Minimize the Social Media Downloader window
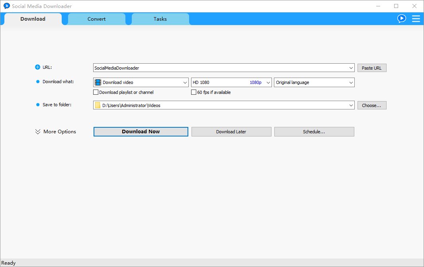The width and height of the screenshot is (424, 267). click(378, 6)
